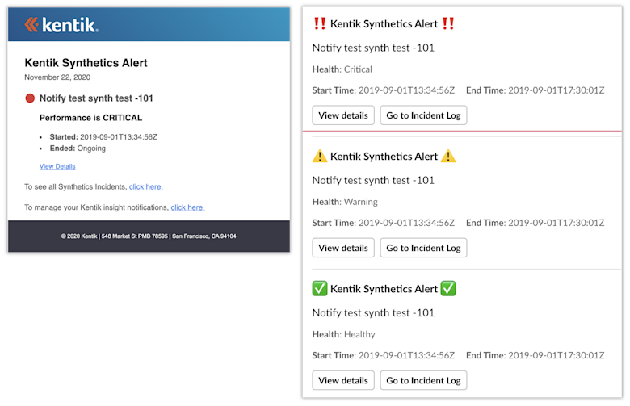Click View details on the Critical alert

tap(343, 115)
